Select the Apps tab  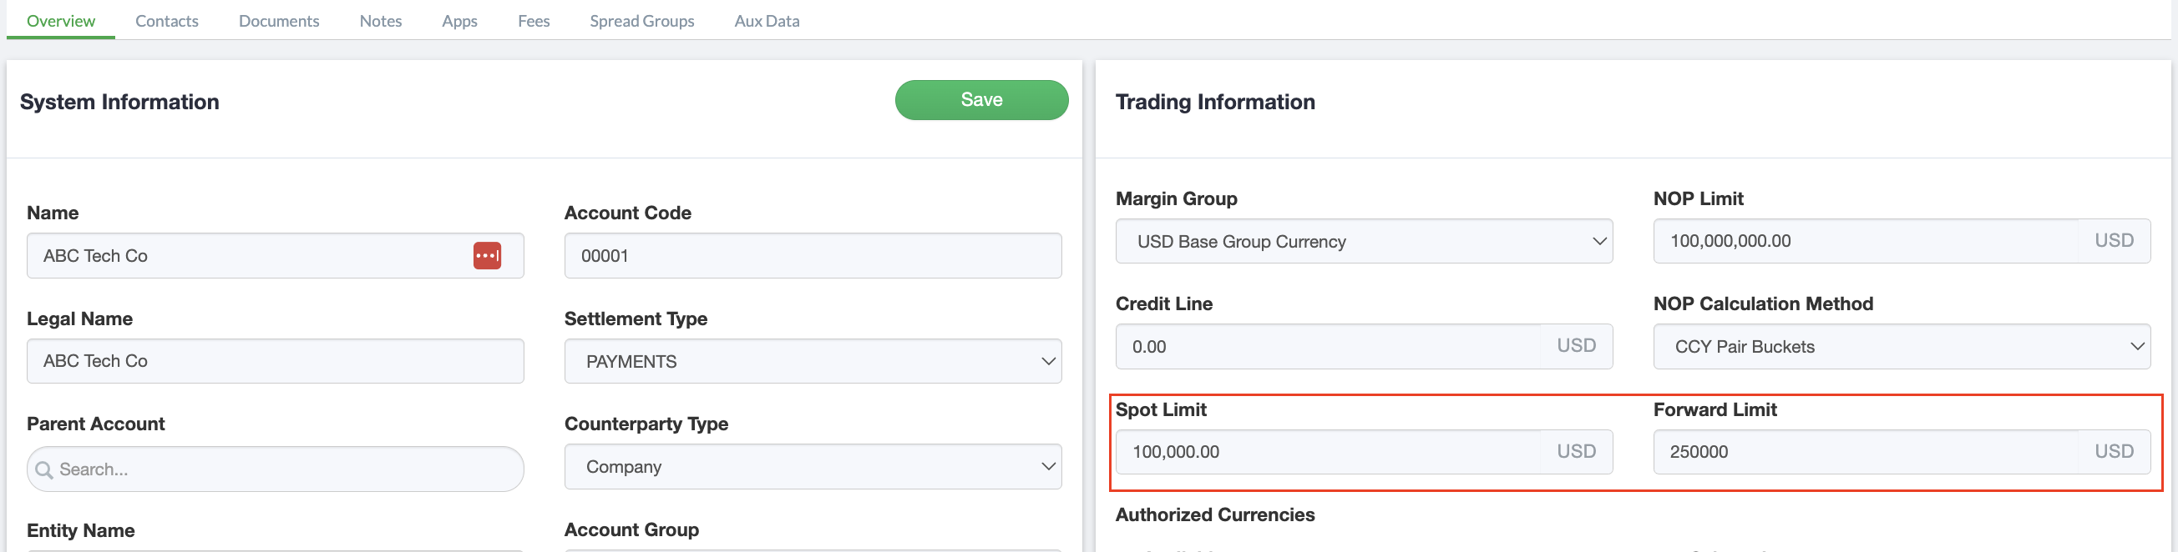[459, 21]
